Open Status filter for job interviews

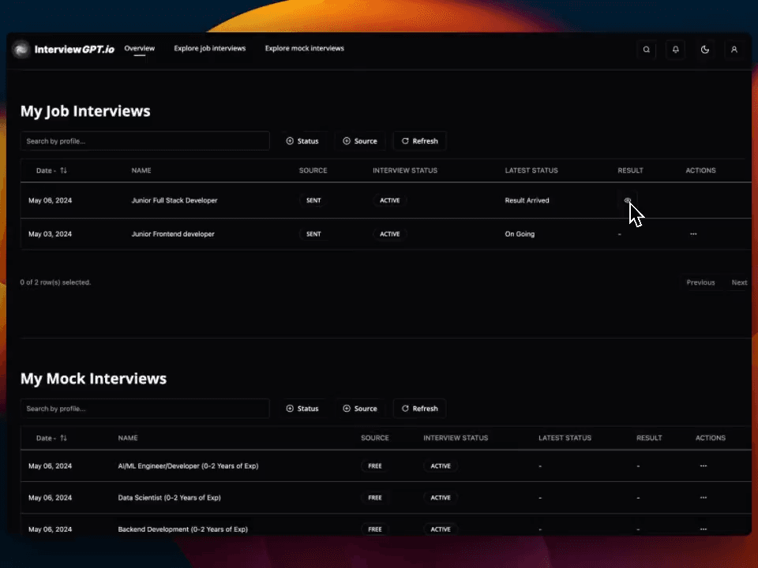(x=302, y=141)
